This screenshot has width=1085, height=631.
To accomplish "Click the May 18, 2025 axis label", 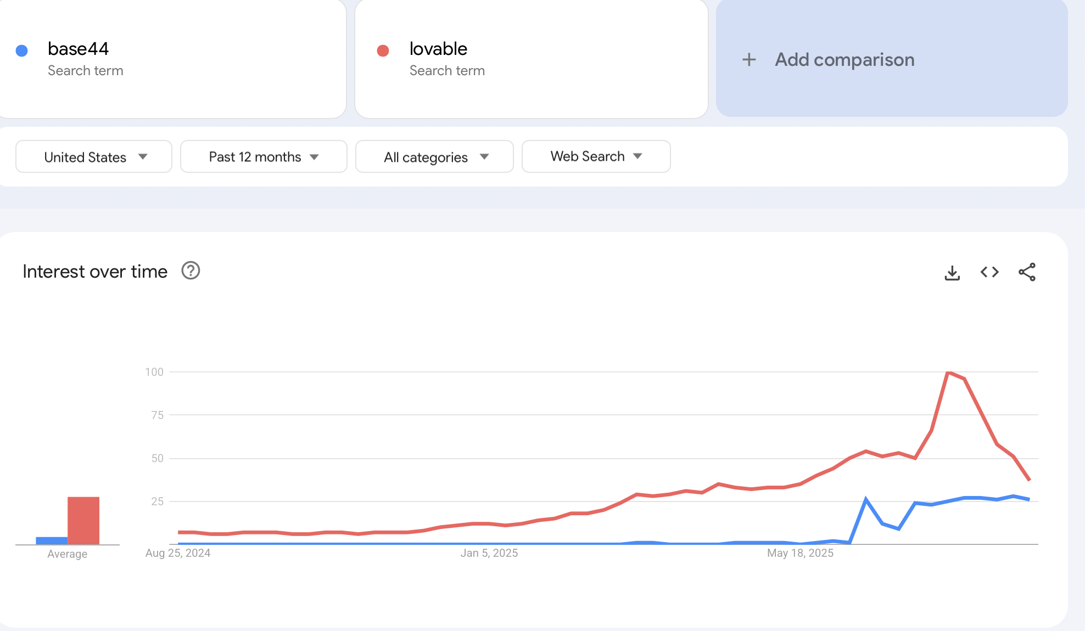I will (800, 553).
